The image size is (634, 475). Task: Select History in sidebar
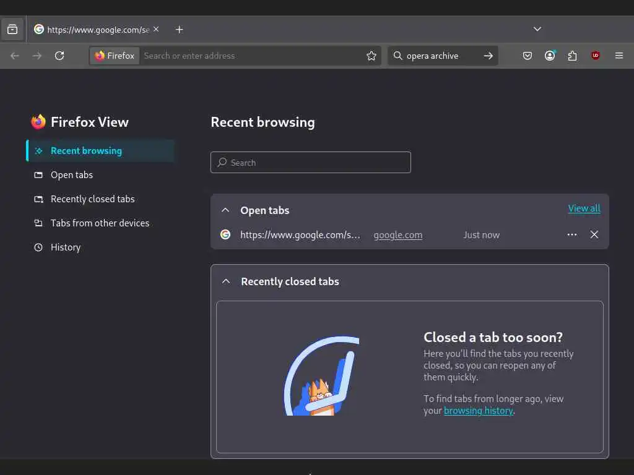tap(100, 247)
